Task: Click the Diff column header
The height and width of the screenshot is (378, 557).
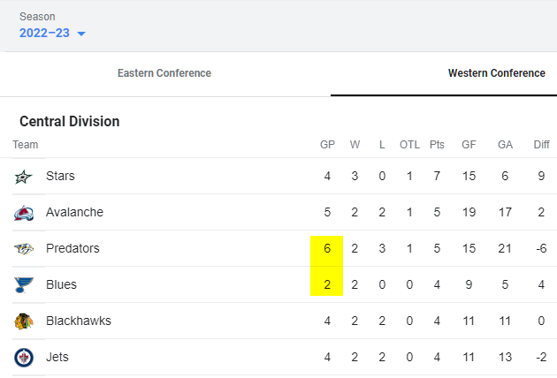Action: [x=541, y=145]
